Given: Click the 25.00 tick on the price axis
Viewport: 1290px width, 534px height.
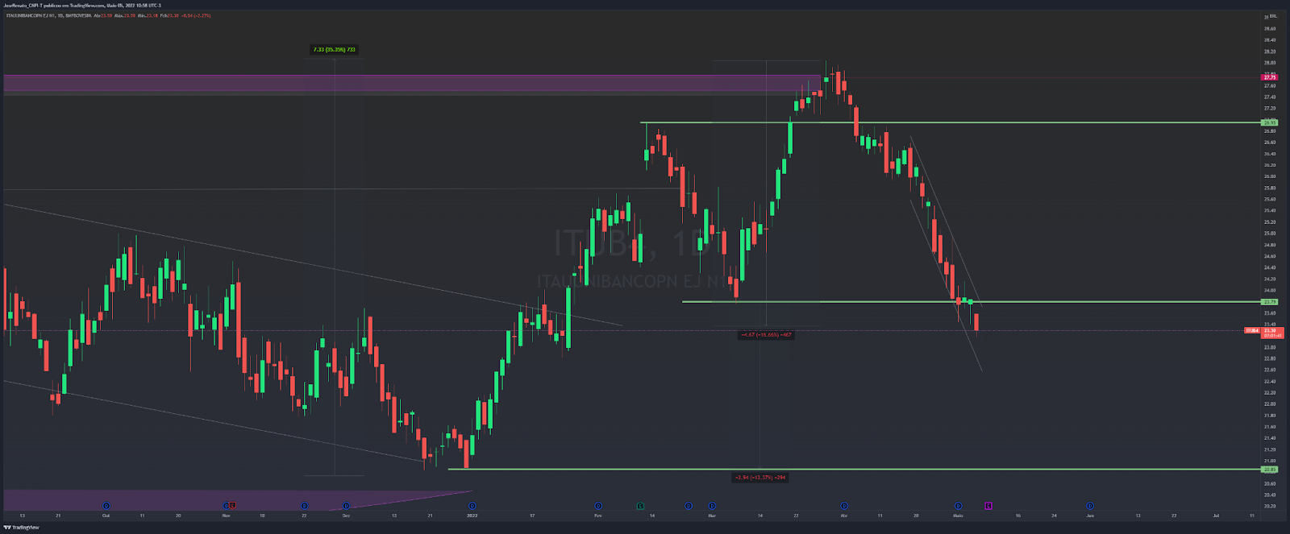Looking at the screenshot, I should click(x=1270, y=234).
